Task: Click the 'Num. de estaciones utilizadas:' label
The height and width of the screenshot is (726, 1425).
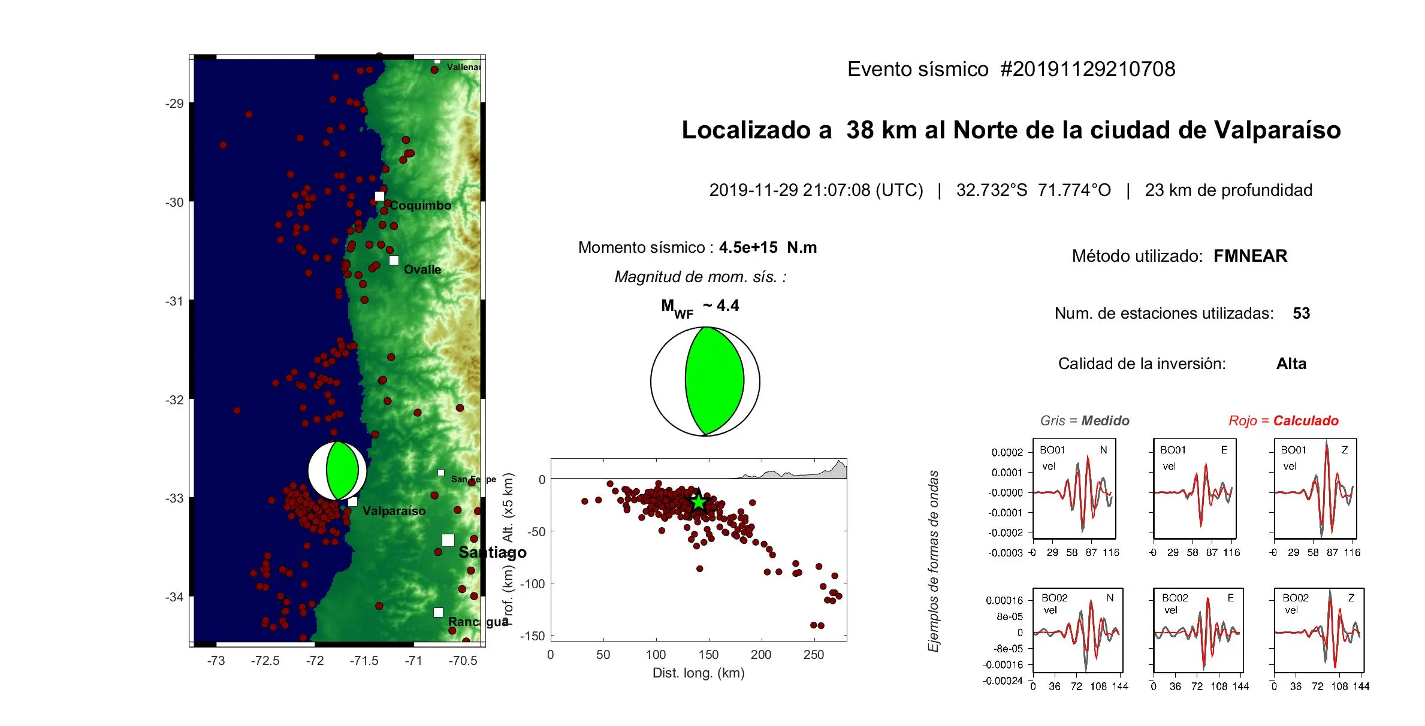Action: coord(1164,313)
